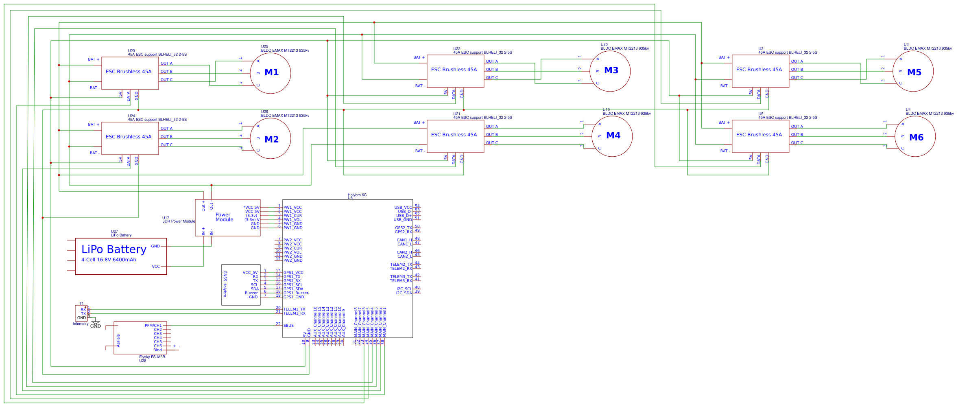
Task: Select the U22 ESC Brushless 45A block
Action: coord(456,71)
